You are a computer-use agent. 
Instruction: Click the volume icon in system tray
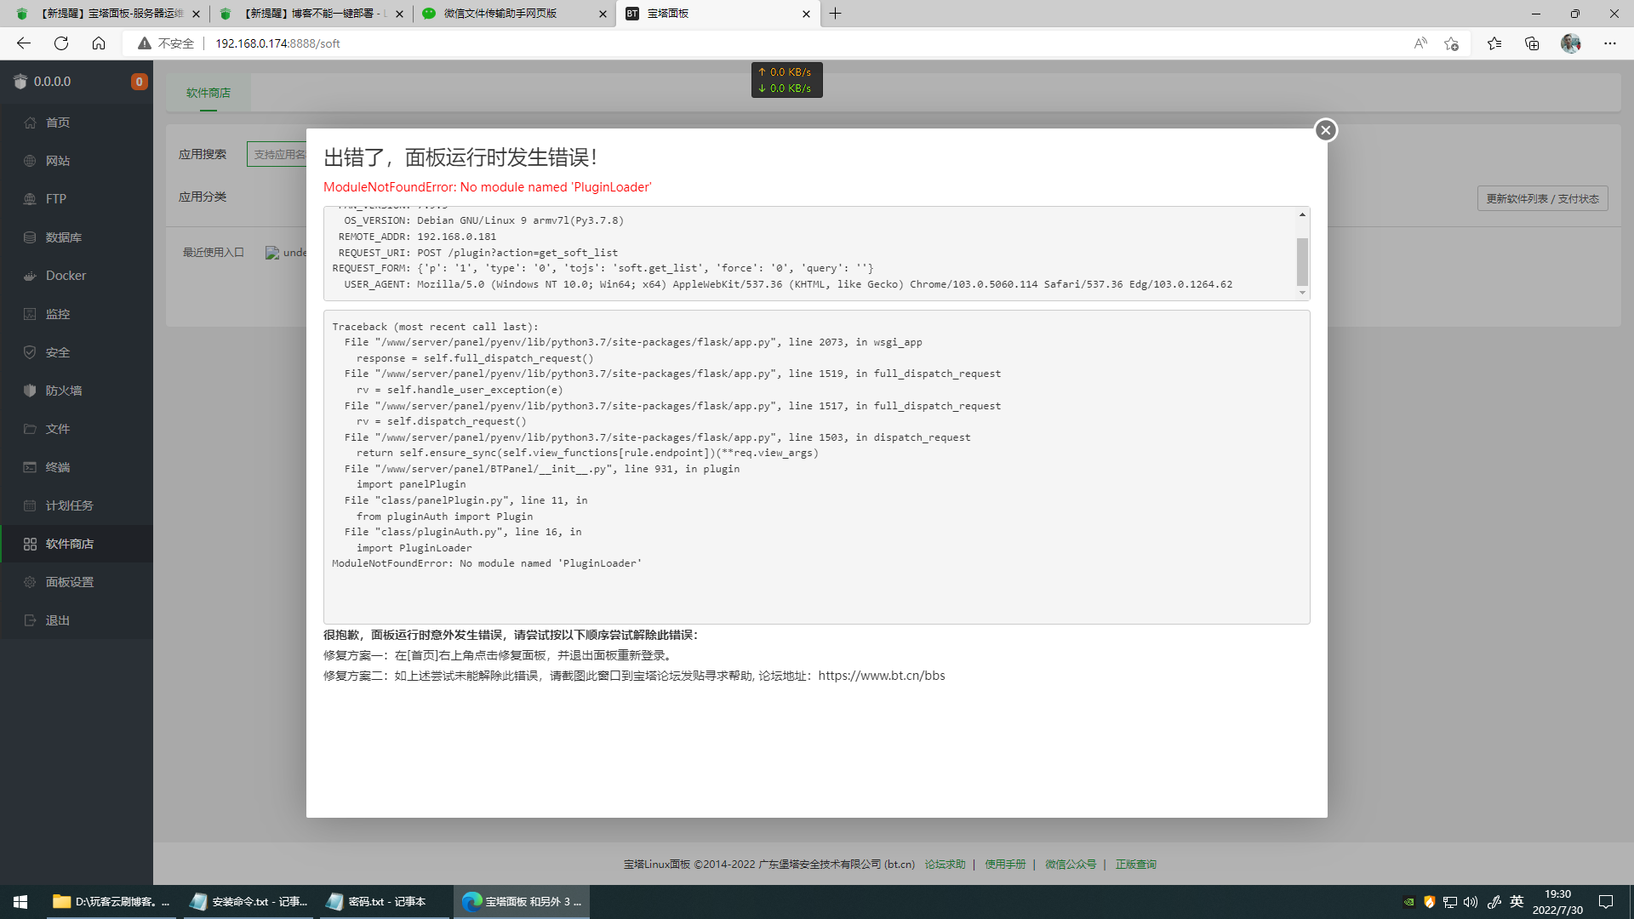coord(1471,902)
